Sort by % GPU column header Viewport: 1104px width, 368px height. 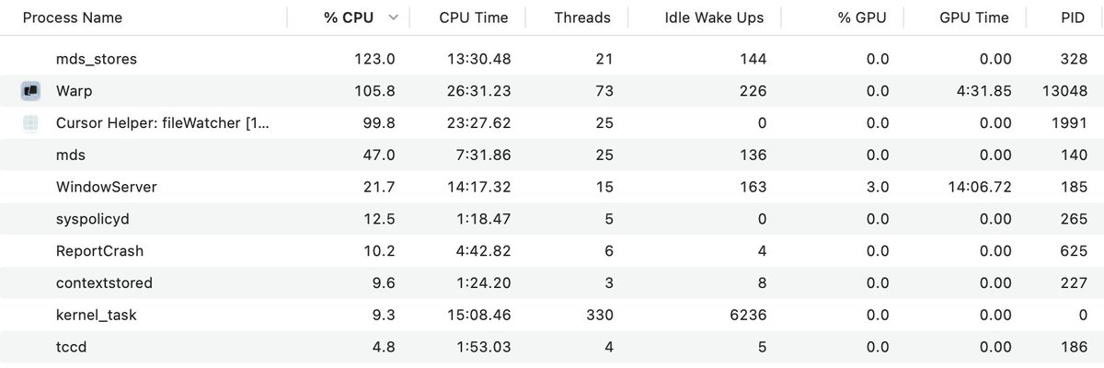click(865, 17)
